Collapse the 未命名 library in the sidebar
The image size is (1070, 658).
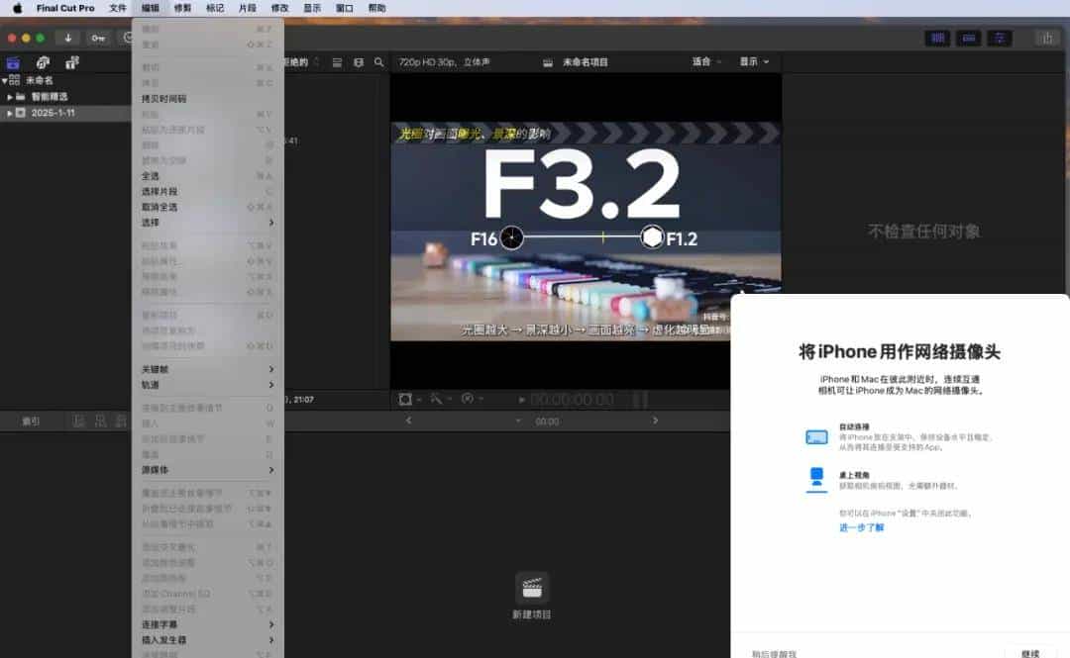point(6,80)
